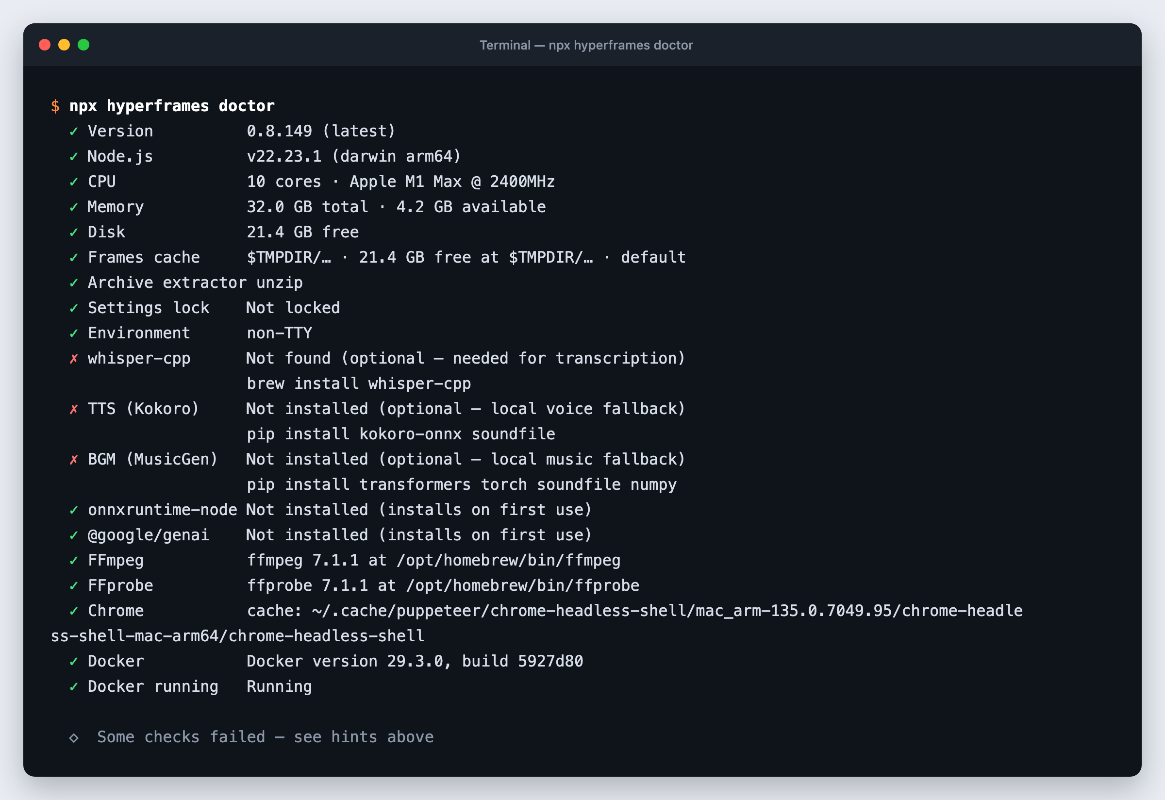This screenshot has height=800, width=1165.
Task: Click the green checkmark beside onnxruntime-node
Action: point(74,510)
